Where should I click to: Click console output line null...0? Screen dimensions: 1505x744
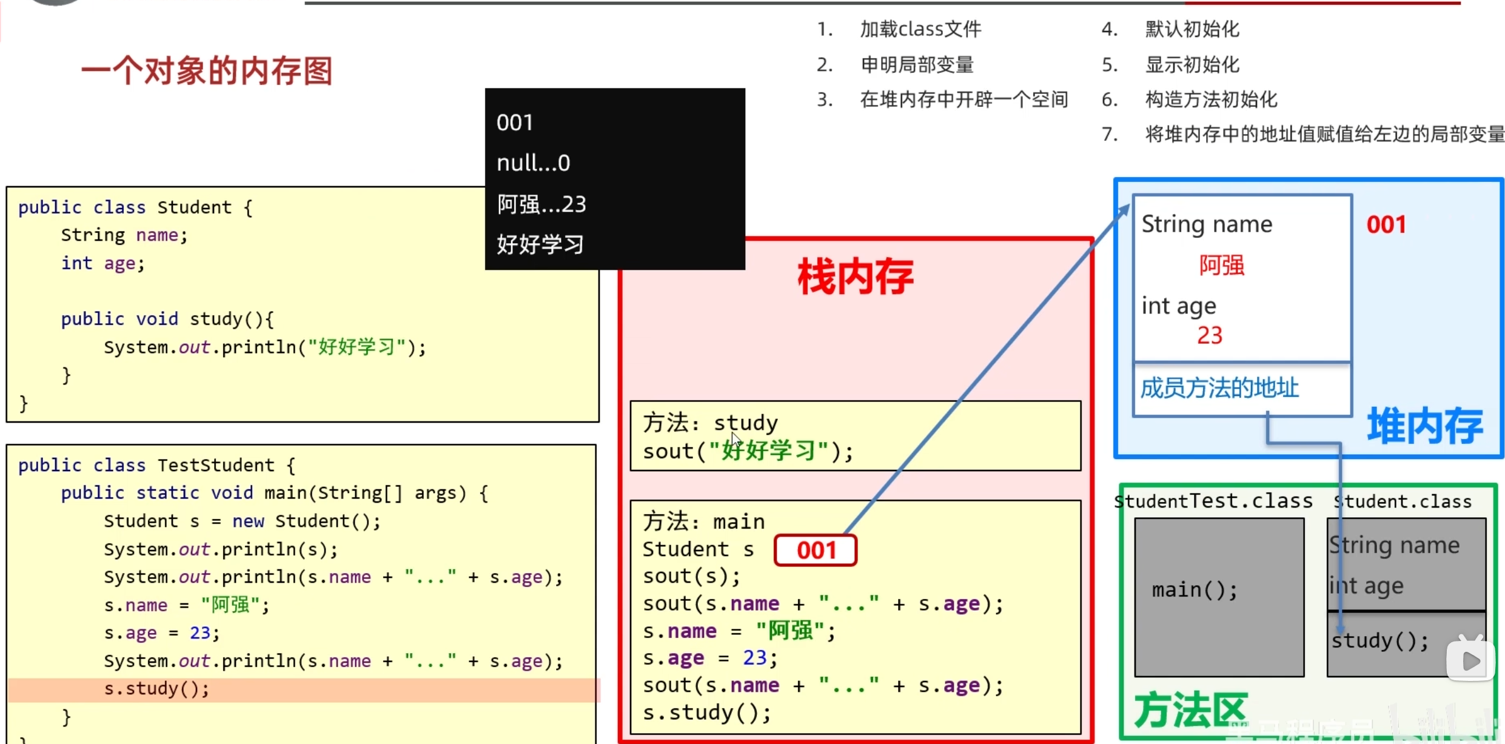(x=534, y=163)
